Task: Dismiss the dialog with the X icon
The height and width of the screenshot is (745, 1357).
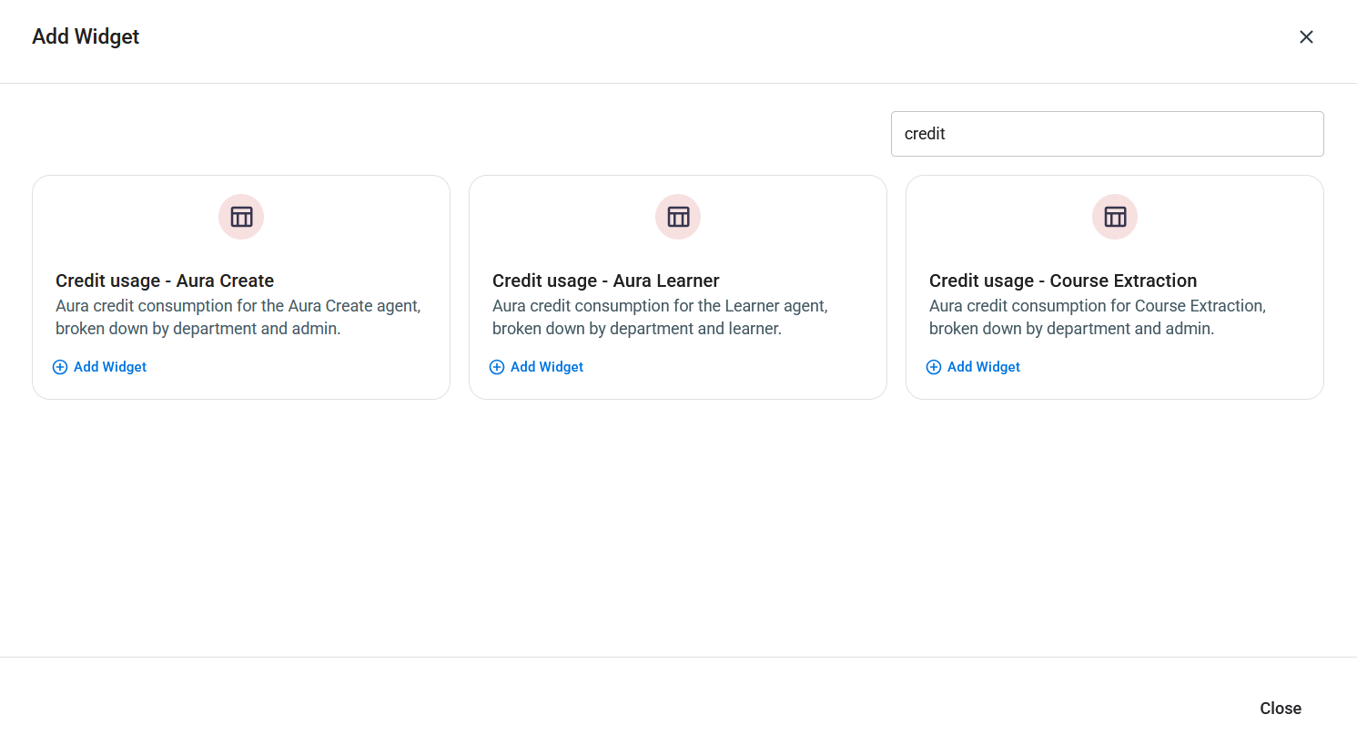Action: [1306, 37]
